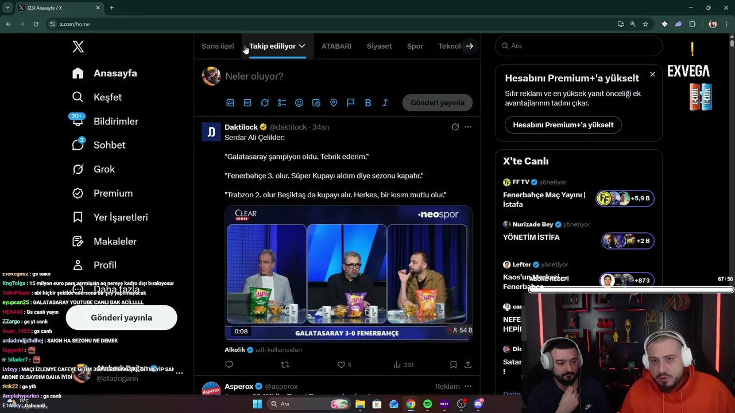This screenshot has height=413, width=735.
Task: Open Spotify from taskbar
Action: [x=427, y=404]
